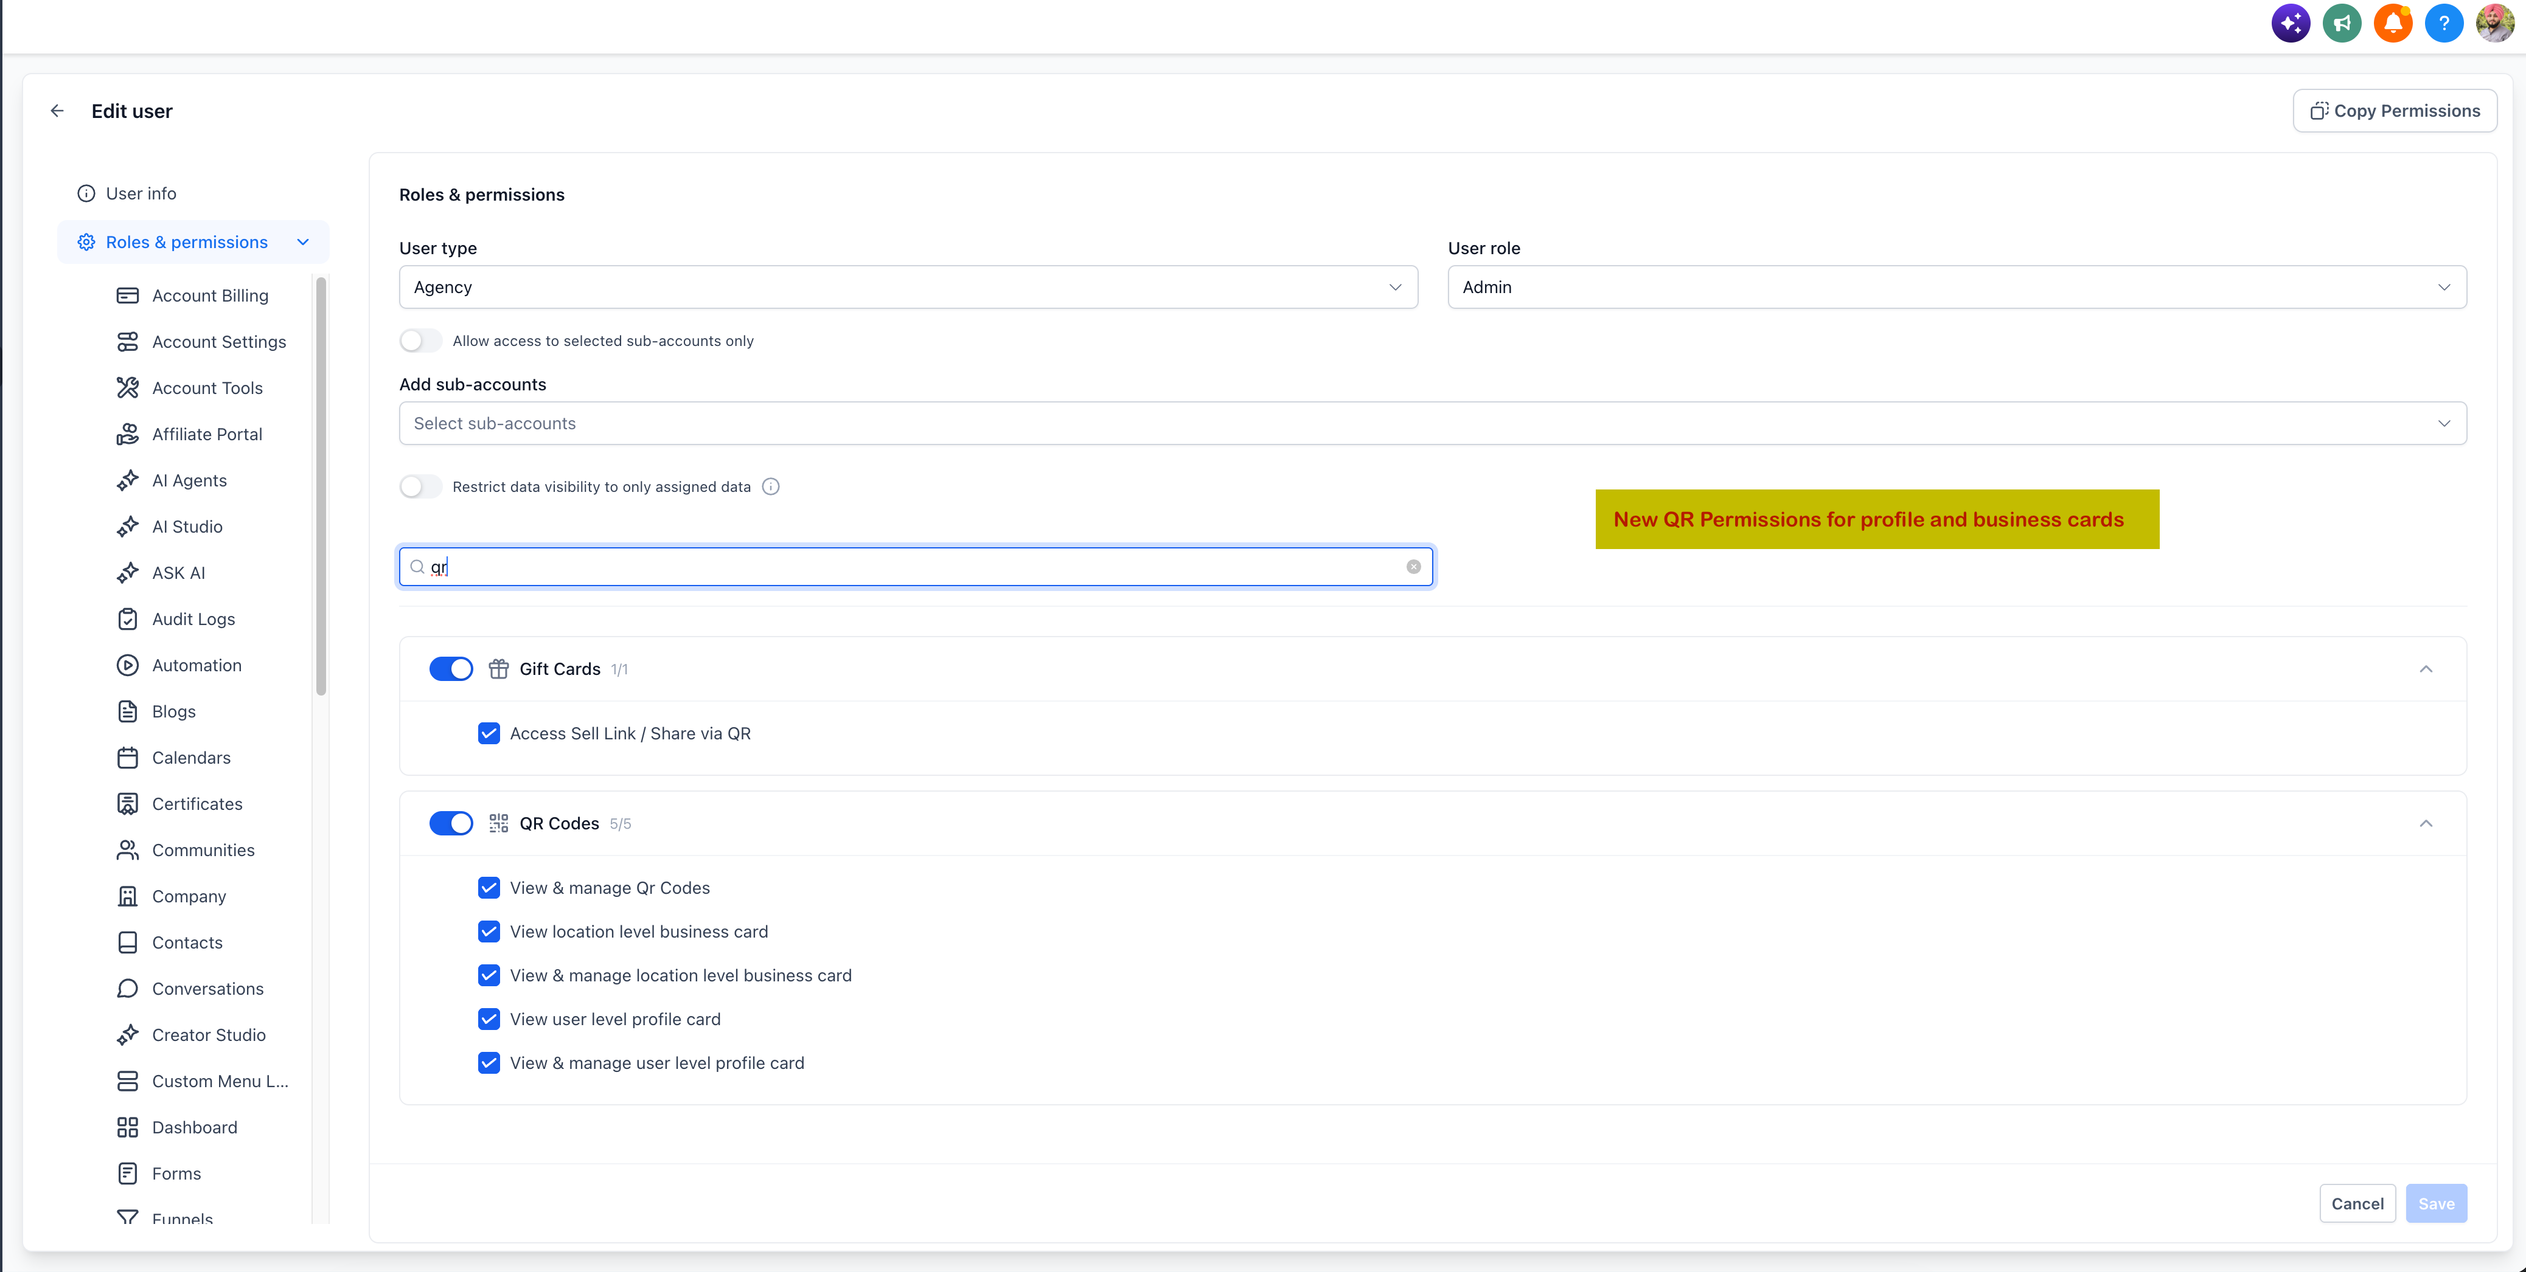Image resolution: width=2526 pixels, height=1272 pixels.
Task: Open the blue help question mark icon
Action: pos(2444,22)
